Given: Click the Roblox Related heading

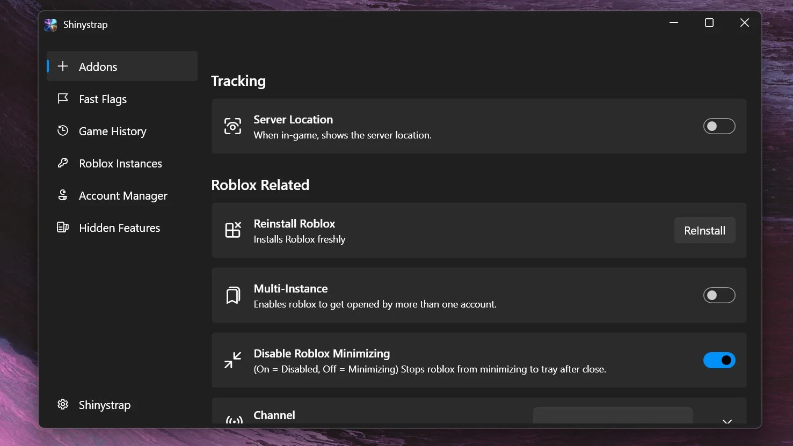Looking at the screenshot, I should click(260, 185).
